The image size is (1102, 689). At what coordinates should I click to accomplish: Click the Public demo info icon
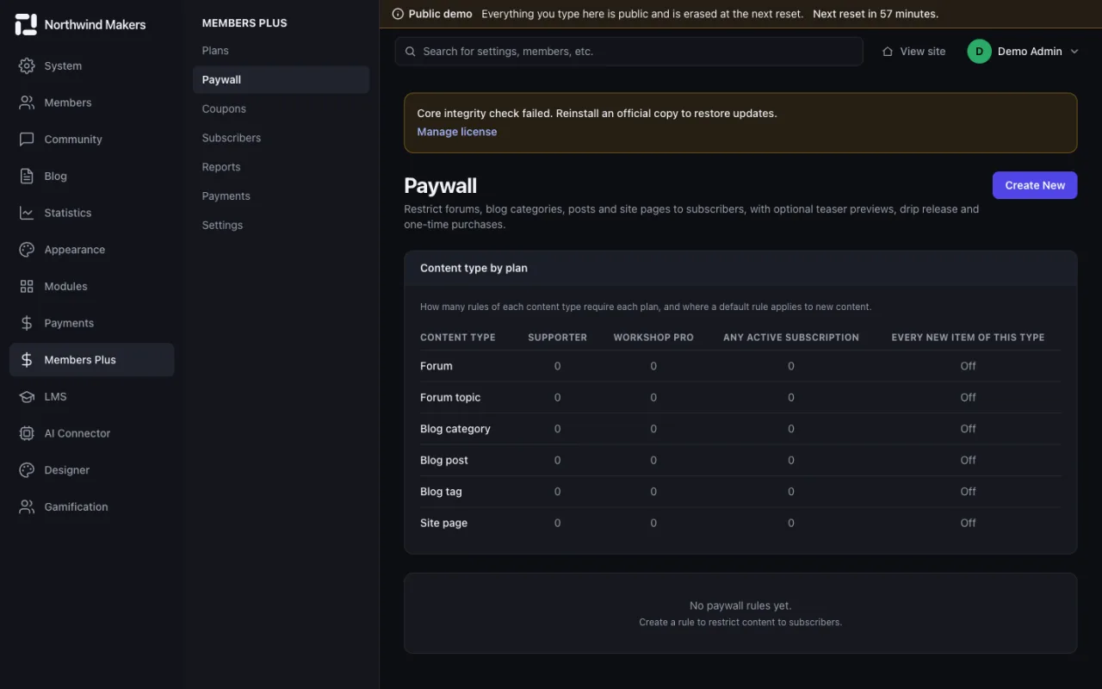(x=398, y=14)
